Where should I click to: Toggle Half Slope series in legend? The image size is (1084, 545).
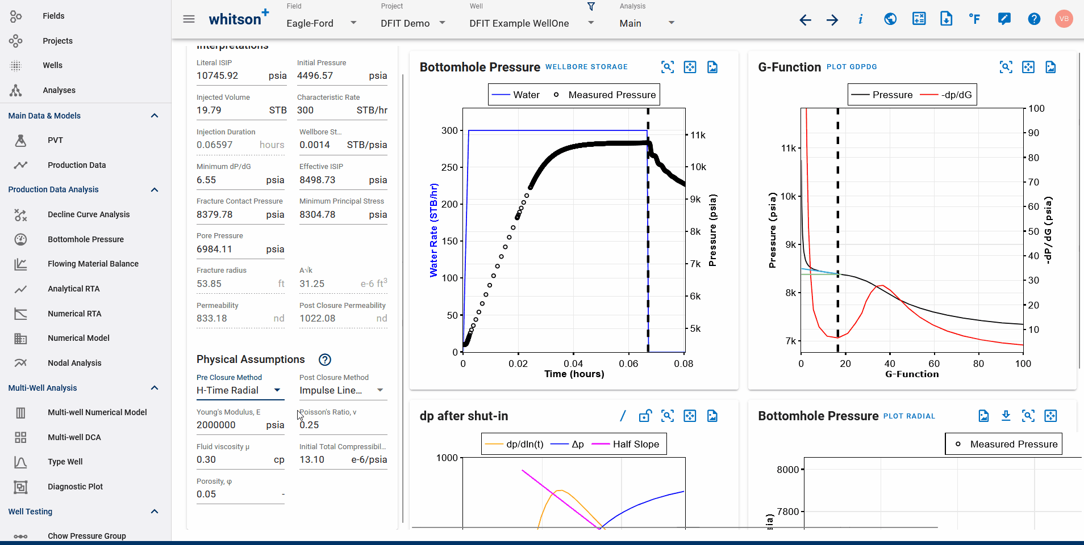(x=626, y=444)
